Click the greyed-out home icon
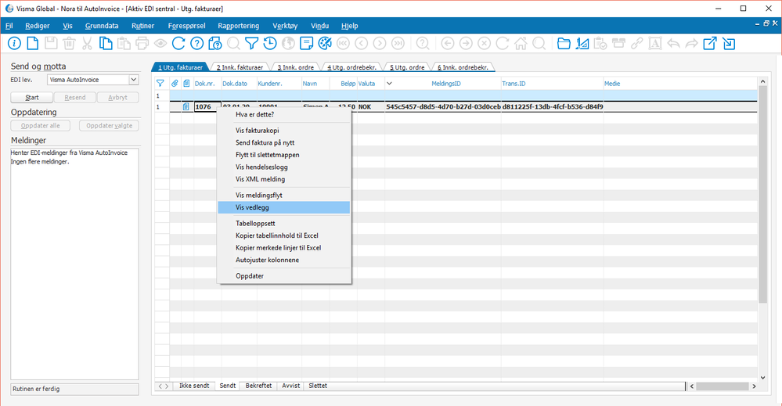The image size is (782, 406). click(521, 44)
